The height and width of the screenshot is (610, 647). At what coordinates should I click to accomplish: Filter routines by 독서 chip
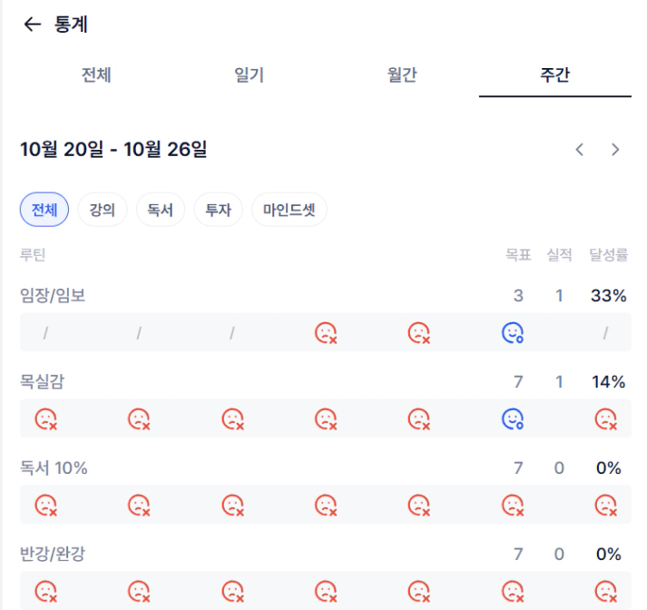point(161,211)
